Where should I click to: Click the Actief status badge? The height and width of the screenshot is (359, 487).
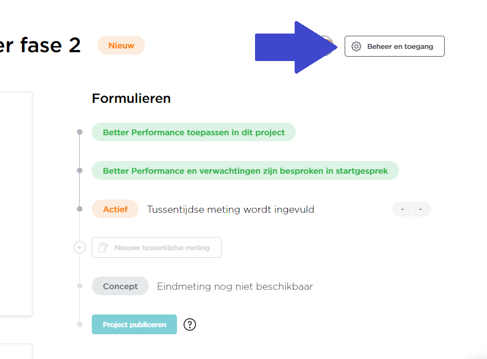click(115, 209)
